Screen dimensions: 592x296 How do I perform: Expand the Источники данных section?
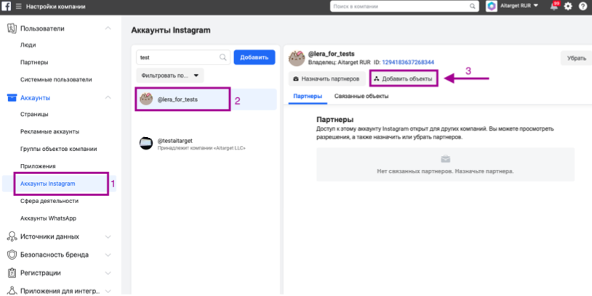click(108, 237)
